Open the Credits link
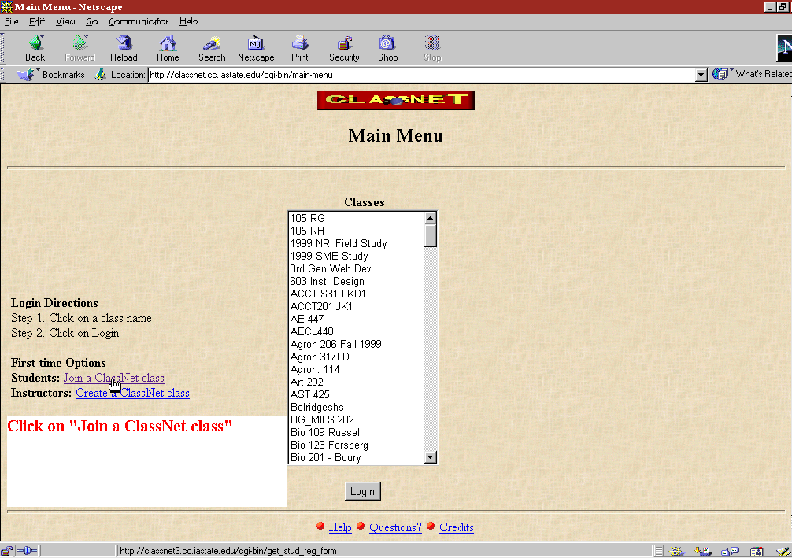Viewport: 792px width, 558px height. (x=456, y=527)
